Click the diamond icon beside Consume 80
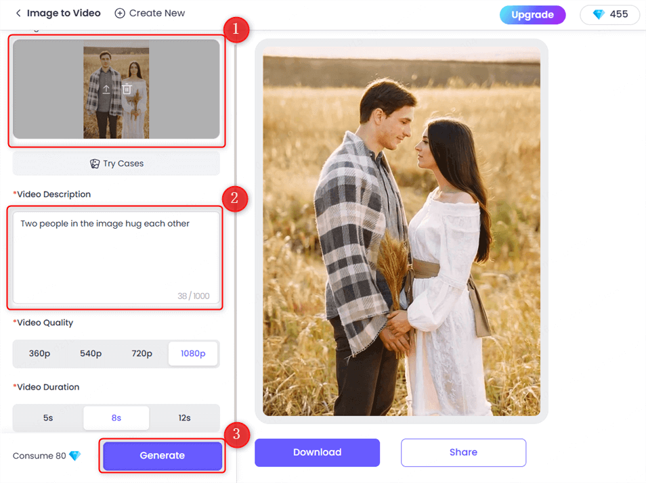This screenshot has width=646, height=483. point(74,456)
